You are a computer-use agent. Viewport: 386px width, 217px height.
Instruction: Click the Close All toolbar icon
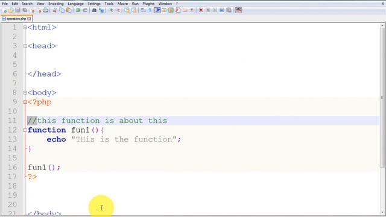[39, 10]
